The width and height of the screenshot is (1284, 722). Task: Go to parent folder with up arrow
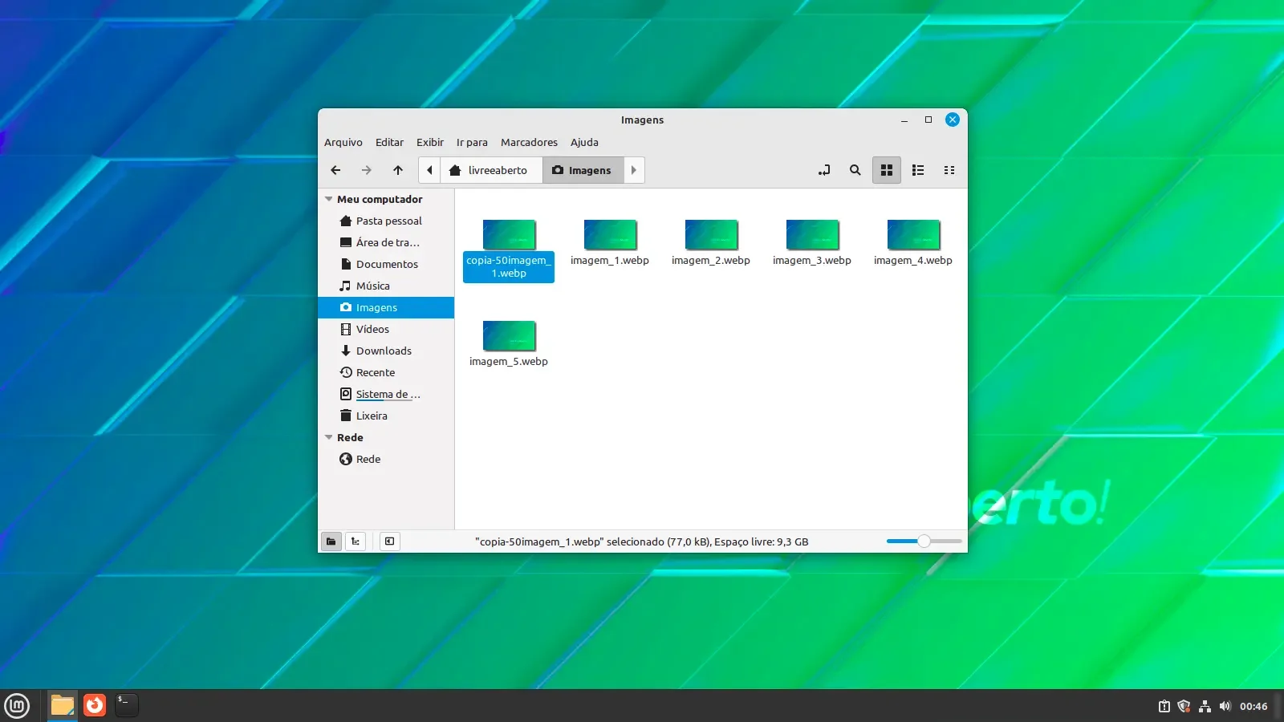(398, 170)
